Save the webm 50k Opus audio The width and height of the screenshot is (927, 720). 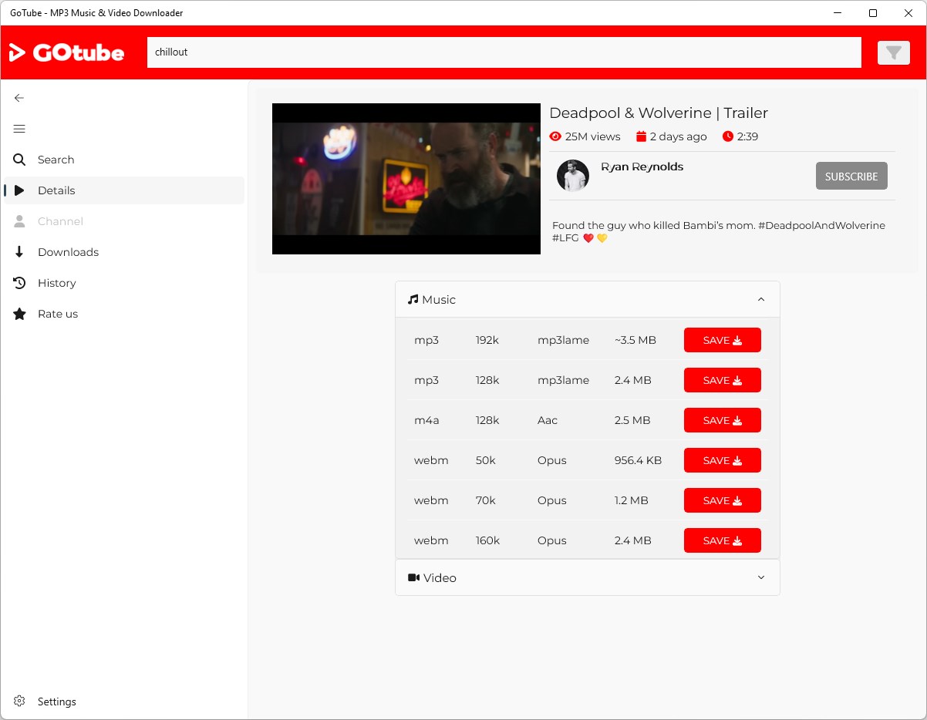coord(723,460)
